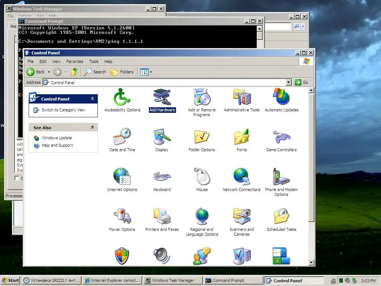
Task: Open Administrative Tools folder
Action: [241, 100]
